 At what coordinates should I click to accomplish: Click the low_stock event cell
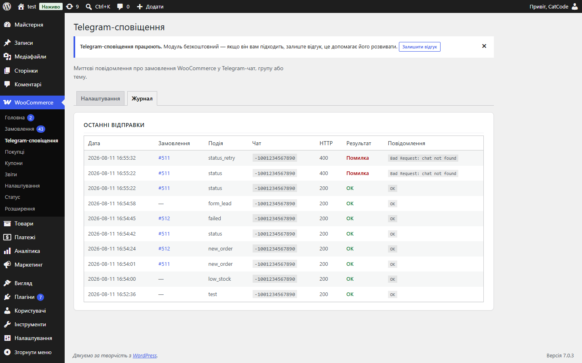tap(220, 279)
